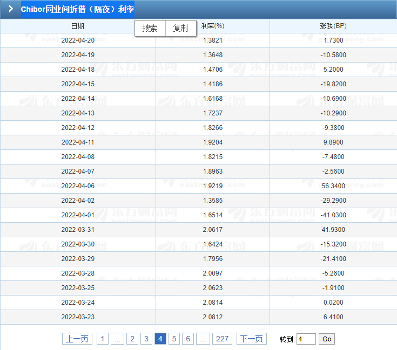
Task: Select the change value 41.9300
Action: click(x=333, y=229)
